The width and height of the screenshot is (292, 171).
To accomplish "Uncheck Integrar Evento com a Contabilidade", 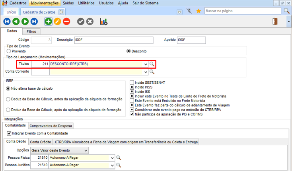I will click(9, 133).
